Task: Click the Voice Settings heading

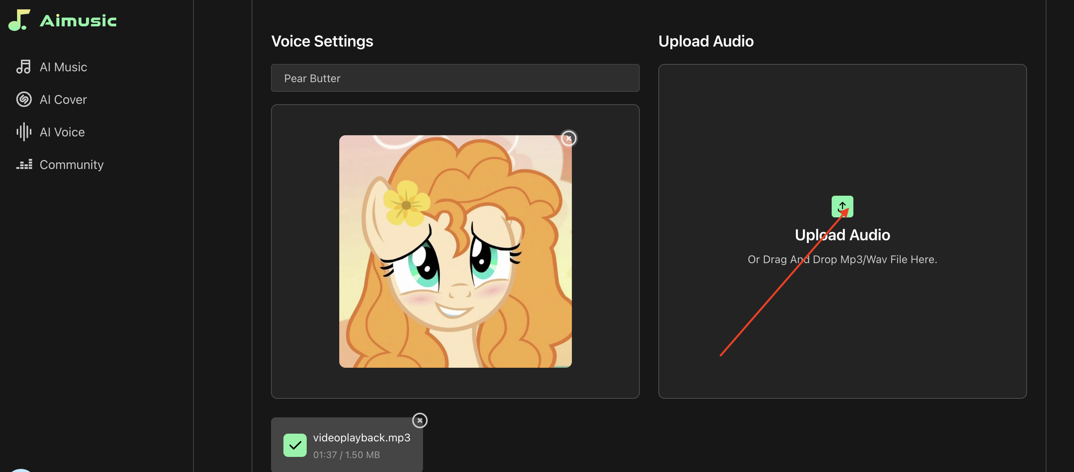Action: pos(322,41)
